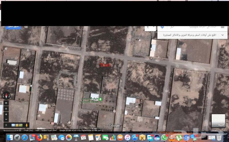Expand the imagery strip with double chevron
Screen dimensions: 229x142
[6, 125]
